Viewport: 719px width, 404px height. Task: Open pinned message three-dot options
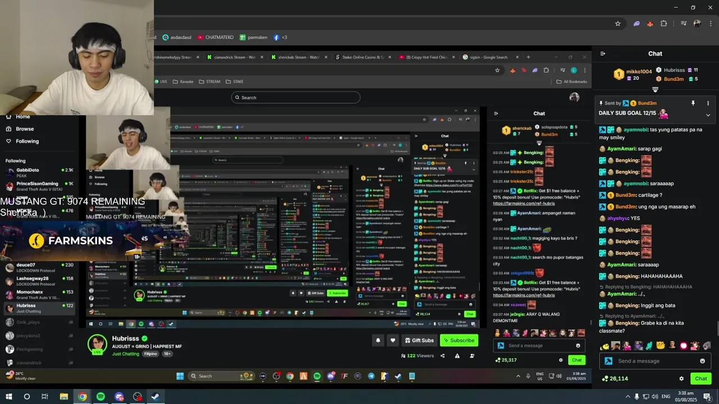pos(708,103)
